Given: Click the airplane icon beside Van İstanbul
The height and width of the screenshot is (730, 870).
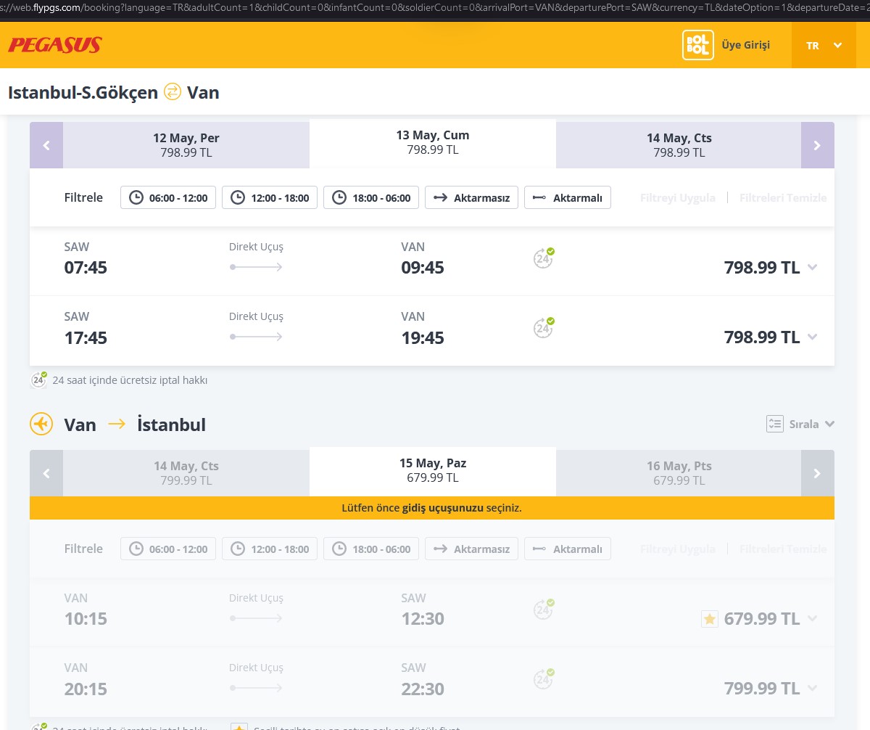Looking at the screenshot, I should click(41, 424).
